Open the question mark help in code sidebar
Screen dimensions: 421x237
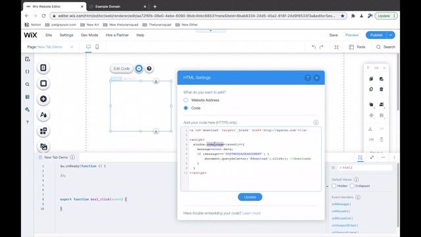click(x=27, y=122)
